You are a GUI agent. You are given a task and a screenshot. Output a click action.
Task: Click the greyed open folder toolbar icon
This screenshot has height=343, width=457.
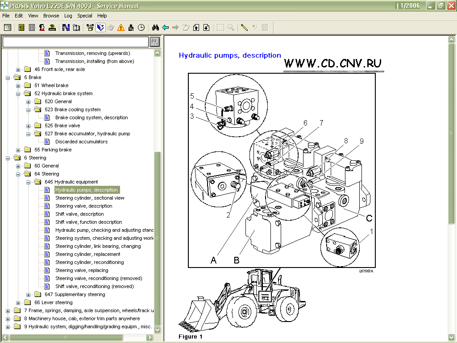tap(186, 28)
